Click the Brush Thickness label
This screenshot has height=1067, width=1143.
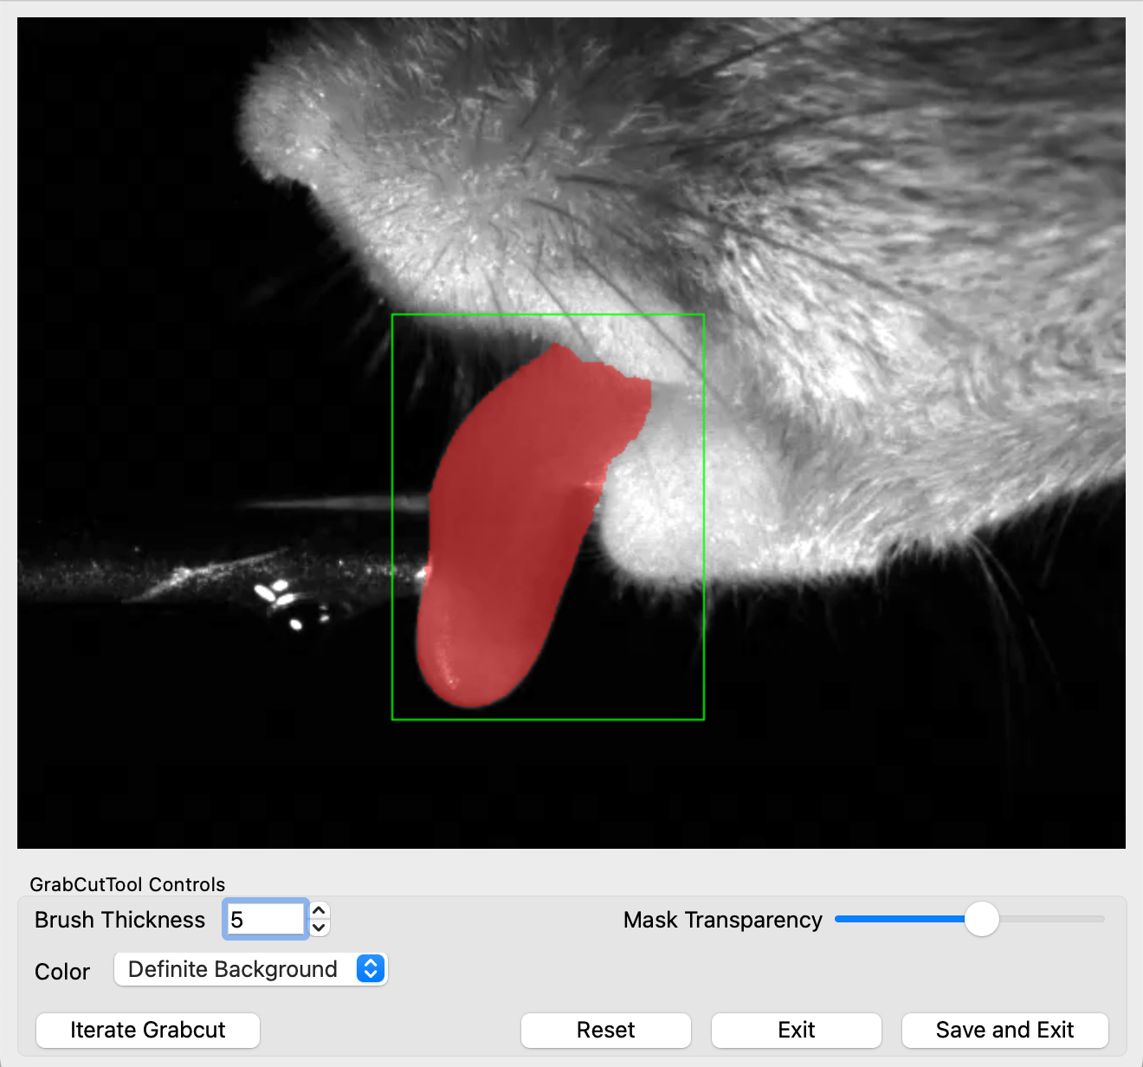119,920
